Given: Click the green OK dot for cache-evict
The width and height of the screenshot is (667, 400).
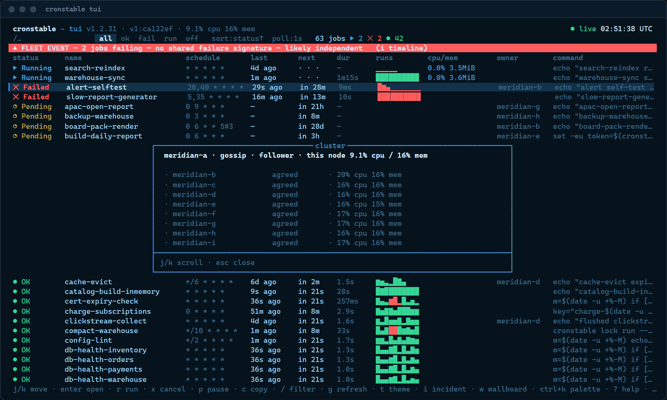Looking at the screenshot, I should point(15,282).
